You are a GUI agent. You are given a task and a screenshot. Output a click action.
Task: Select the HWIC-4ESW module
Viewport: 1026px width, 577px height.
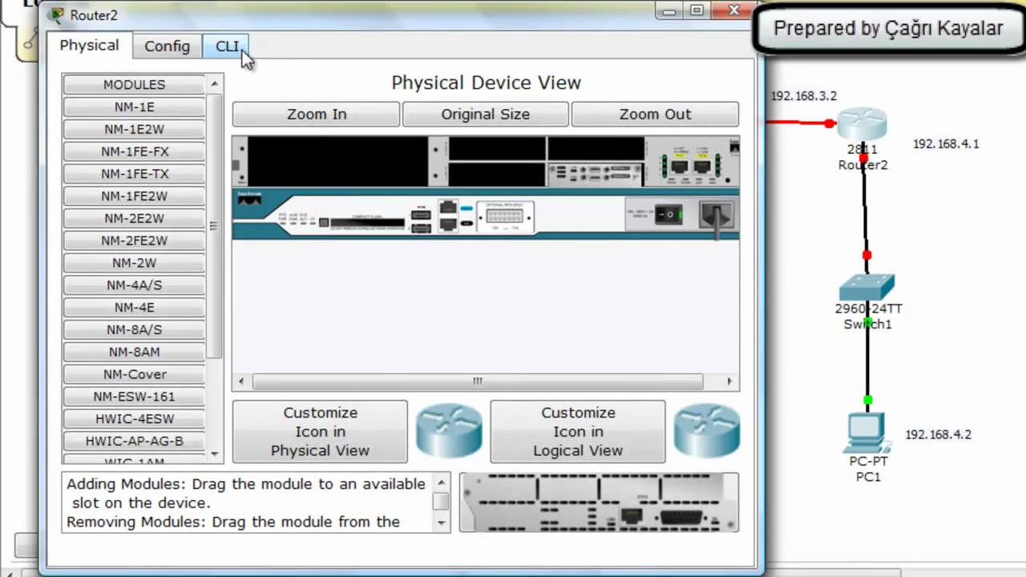pyautogui.click(x=134, y=419)
